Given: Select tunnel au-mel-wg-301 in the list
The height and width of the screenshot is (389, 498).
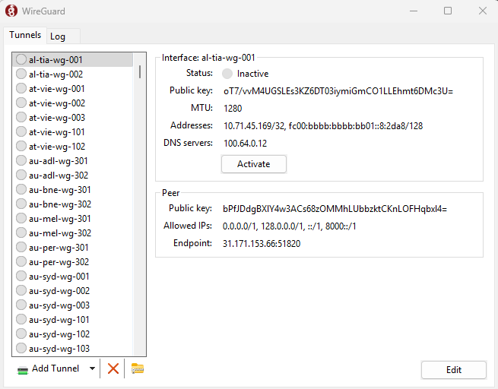Looking at the screenshot, I should point(59,219).
